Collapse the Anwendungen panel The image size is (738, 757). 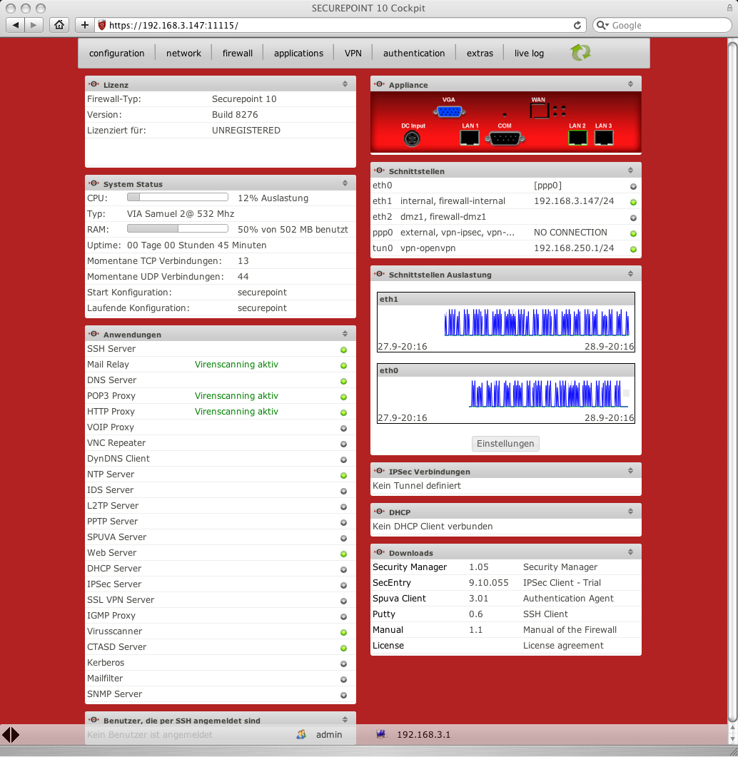coord(345,333)
